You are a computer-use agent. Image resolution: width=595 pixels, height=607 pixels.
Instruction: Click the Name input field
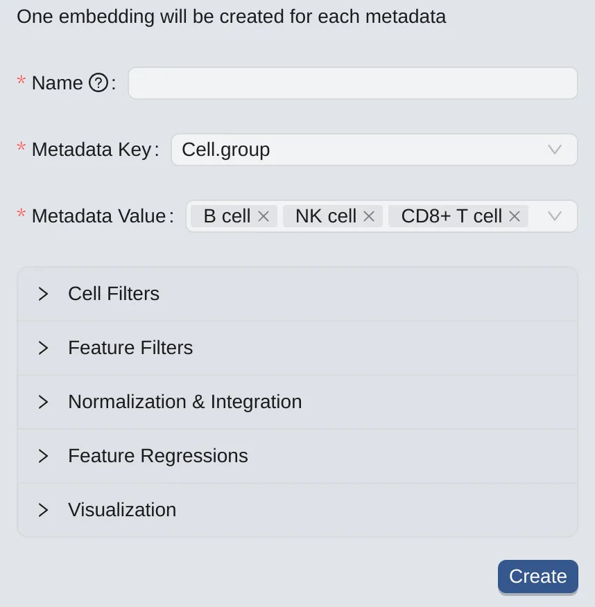(x=352, y=83)
